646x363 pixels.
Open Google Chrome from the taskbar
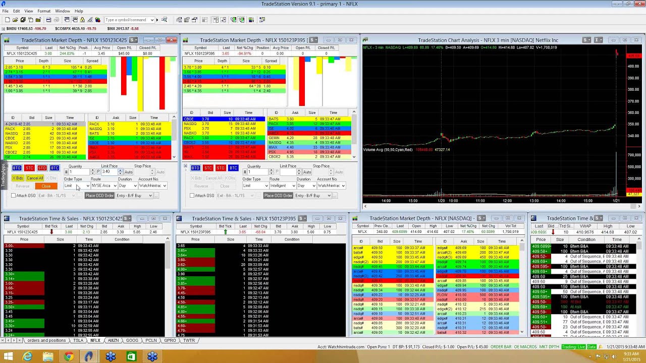[x=69, y=357]
